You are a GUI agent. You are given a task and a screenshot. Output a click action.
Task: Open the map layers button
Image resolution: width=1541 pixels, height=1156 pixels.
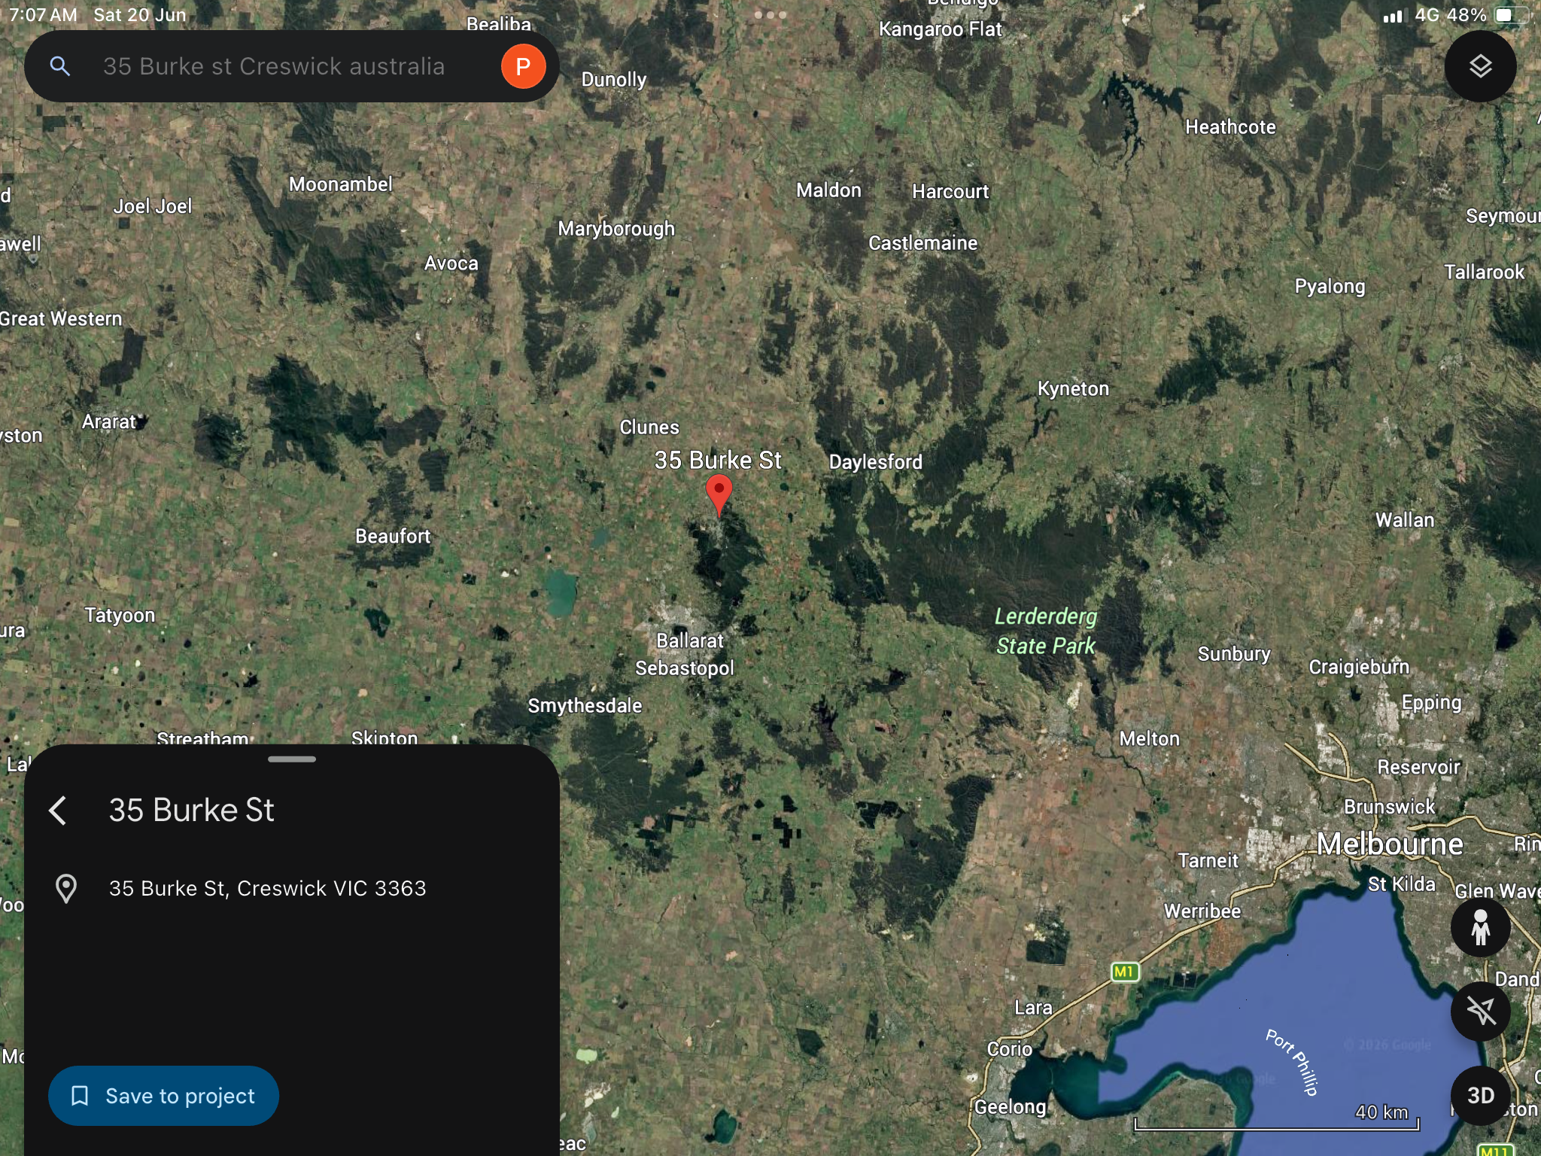click(1480, 66)
